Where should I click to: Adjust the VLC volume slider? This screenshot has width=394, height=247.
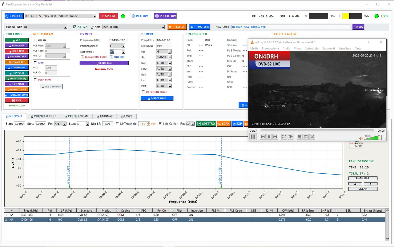[373, 138]
